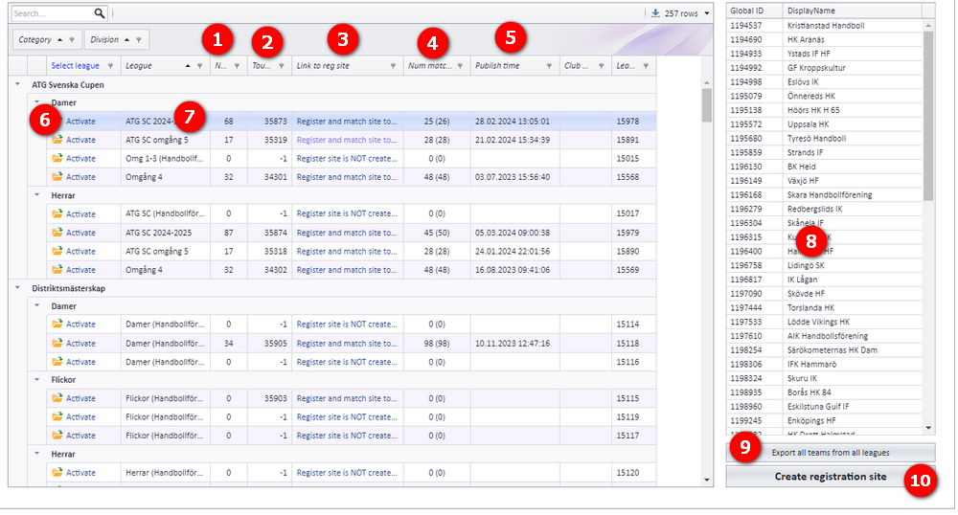
Task: Click the league grid vertical scrollbar thumb
Action: tap(707, 105)
